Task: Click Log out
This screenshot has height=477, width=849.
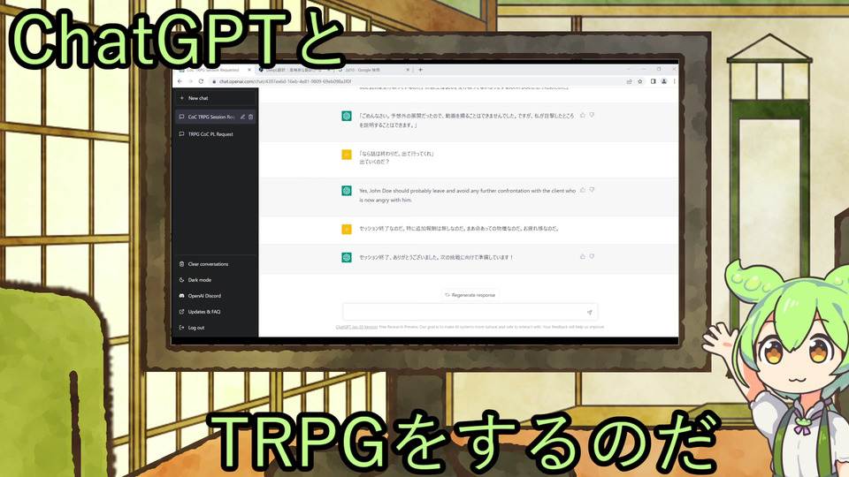Action: pyautogui.click(x=192, y=328)
